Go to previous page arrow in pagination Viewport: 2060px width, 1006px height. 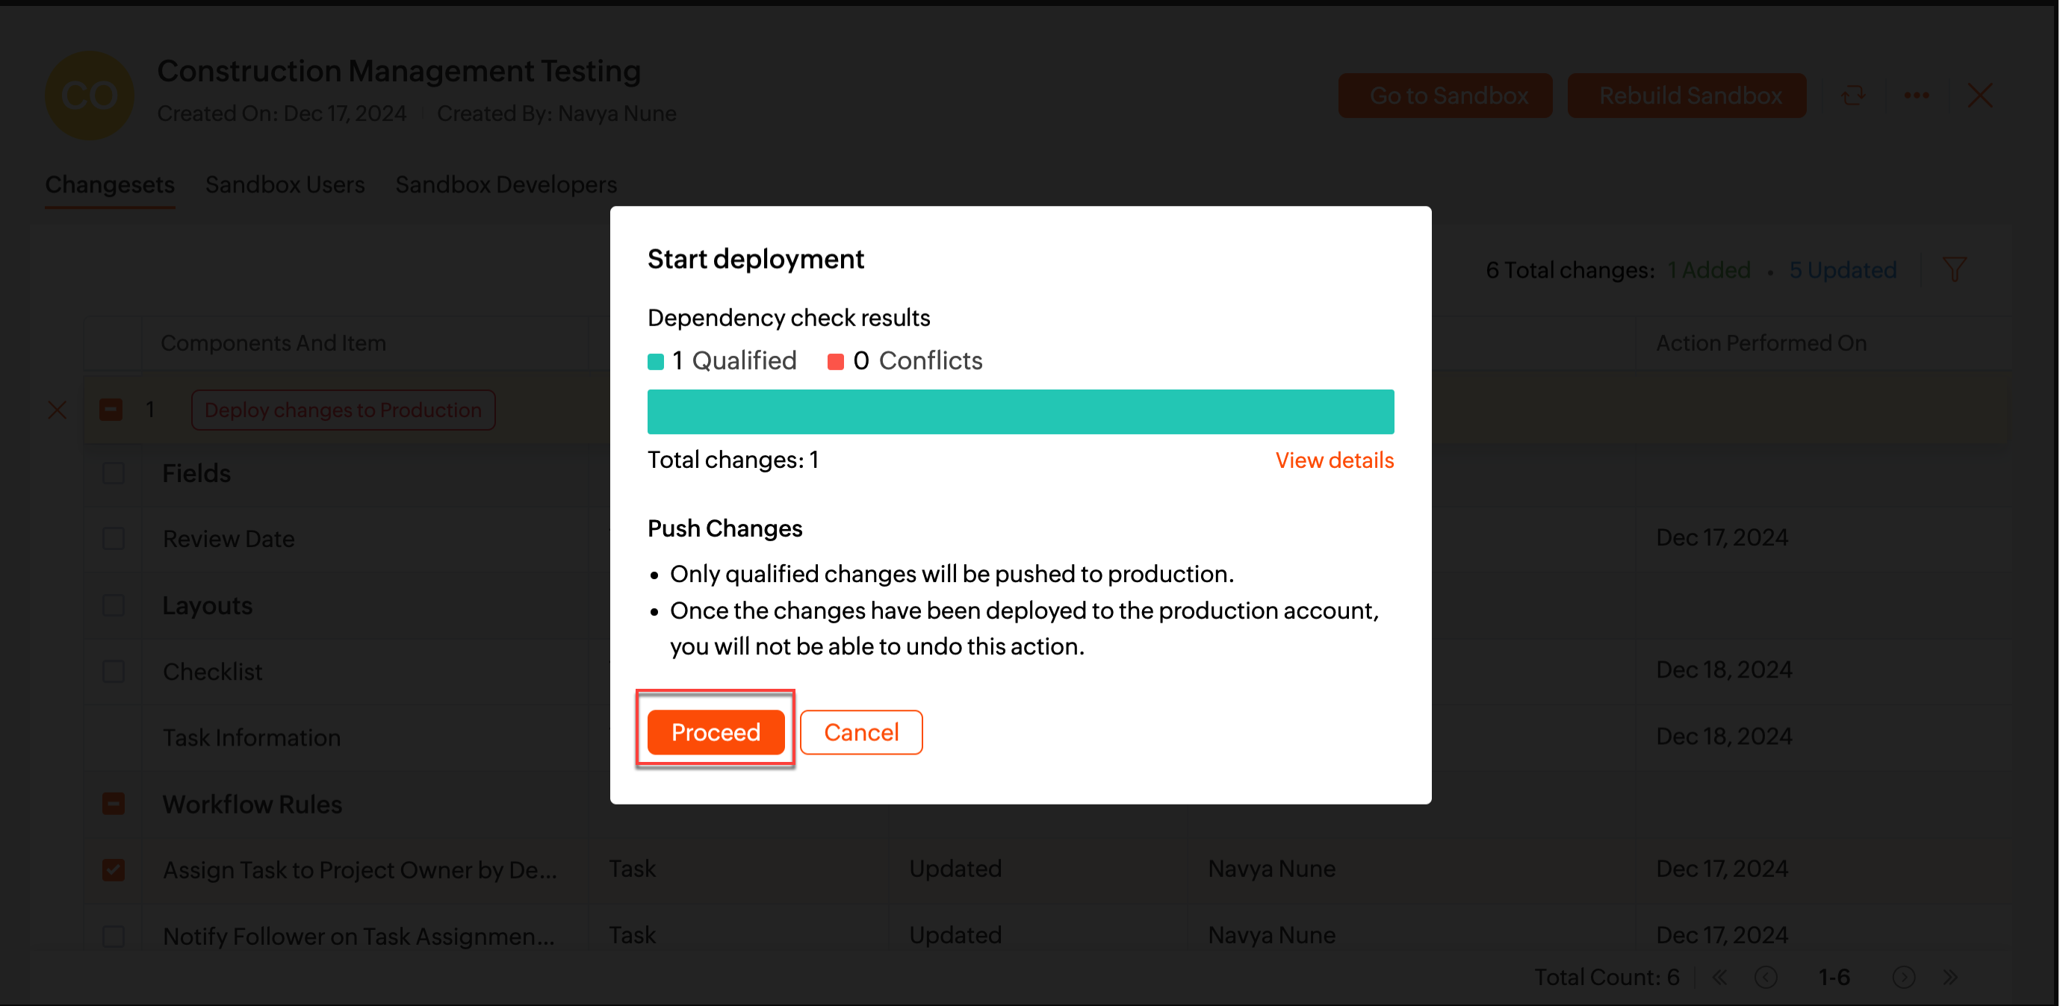1765,976
